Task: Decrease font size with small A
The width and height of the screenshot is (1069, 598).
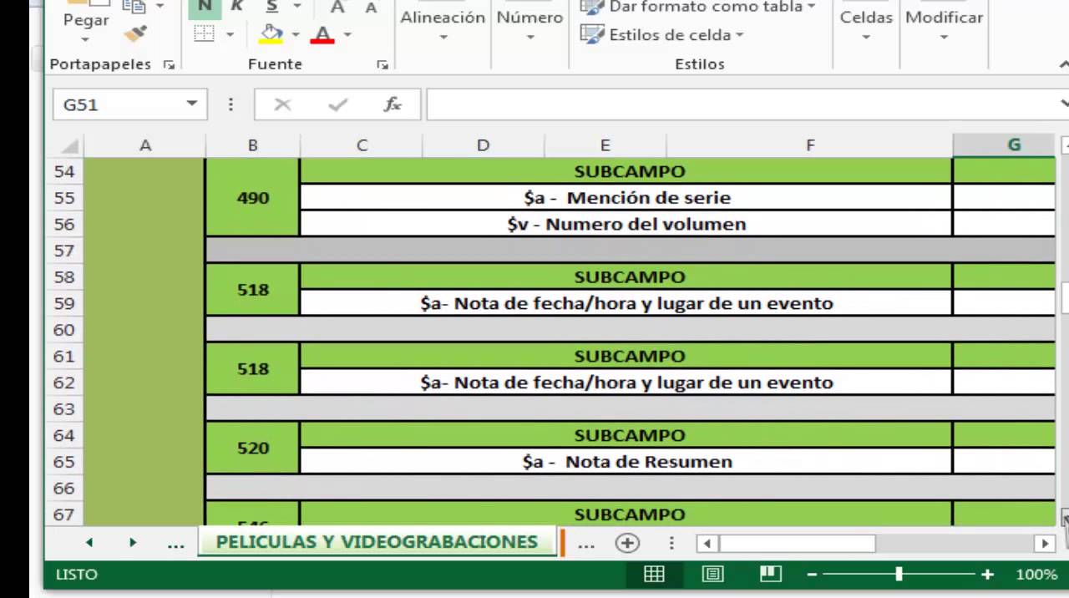Action: point(371,8)
